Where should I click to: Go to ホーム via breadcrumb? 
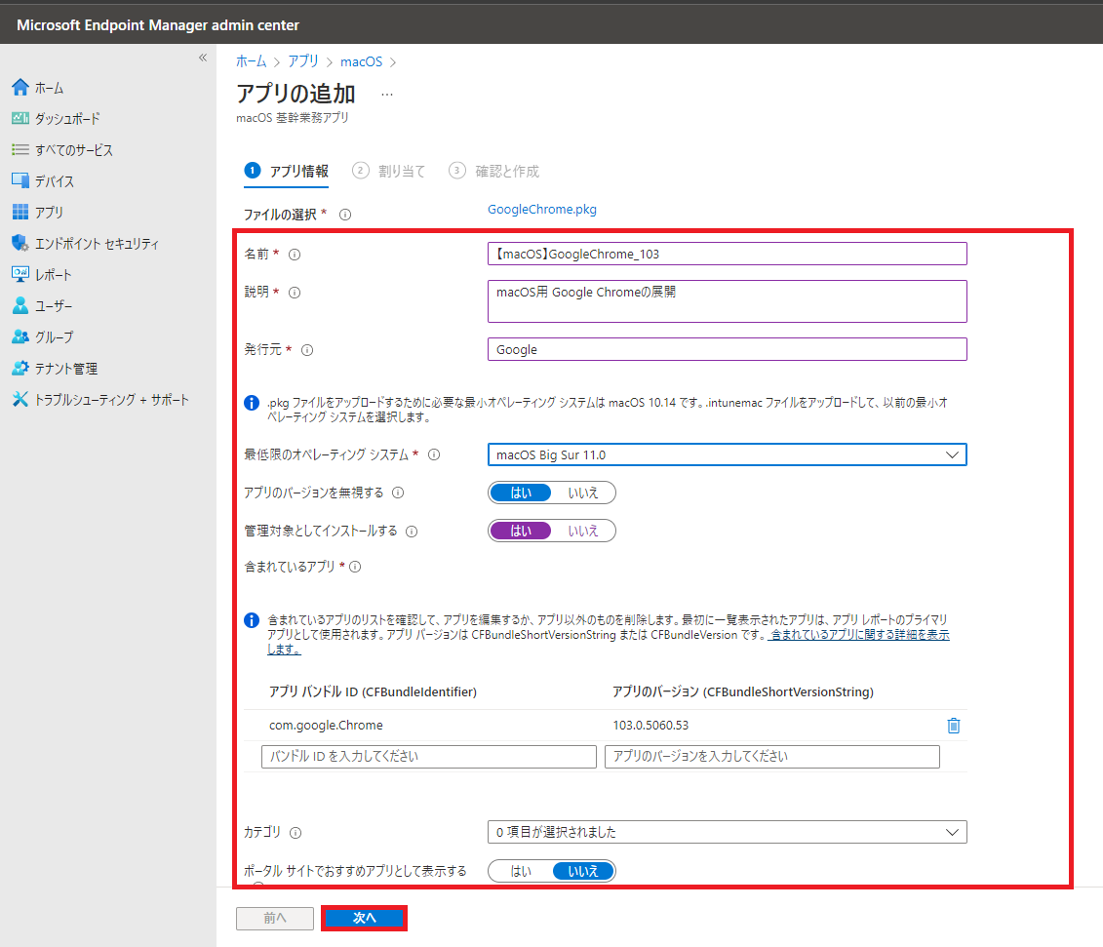pos(252,61)
